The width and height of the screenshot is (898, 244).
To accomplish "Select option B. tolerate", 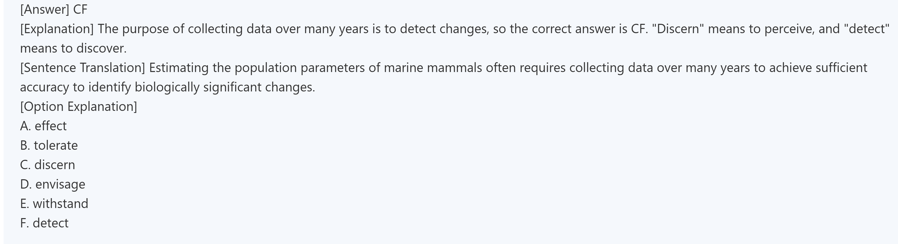I will pos(49,146).
